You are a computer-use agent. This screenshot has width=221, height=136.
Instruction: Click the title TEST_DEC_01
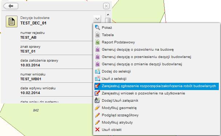tap(33, 23)
